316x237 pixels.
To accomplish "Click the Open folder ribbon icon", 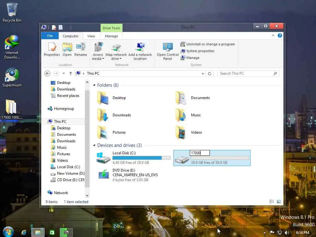I will [67, 49].
